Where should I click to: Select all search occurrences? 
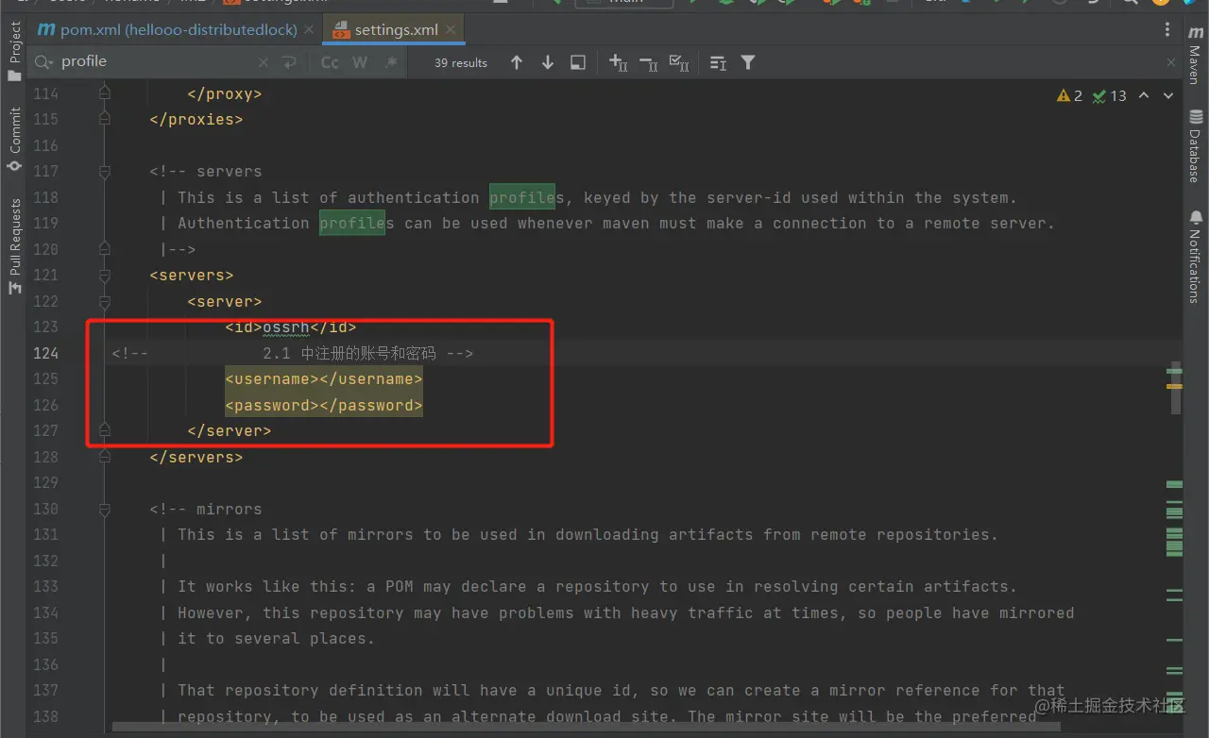(x=678, y=62)
